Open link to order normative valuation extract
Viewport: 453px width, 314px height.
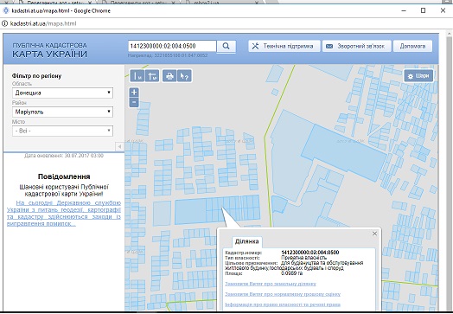pyautogui.click(x=283, y=294)
